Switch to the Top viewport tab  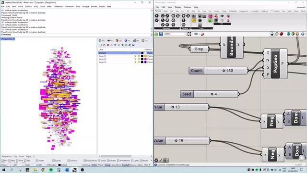(15, 156)
